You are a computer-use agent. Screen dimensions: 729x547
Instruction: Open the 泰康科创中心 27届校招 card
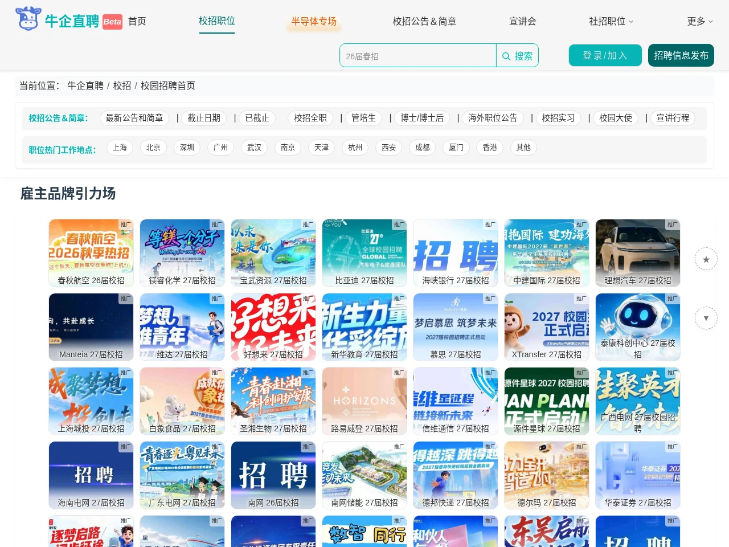638,327
